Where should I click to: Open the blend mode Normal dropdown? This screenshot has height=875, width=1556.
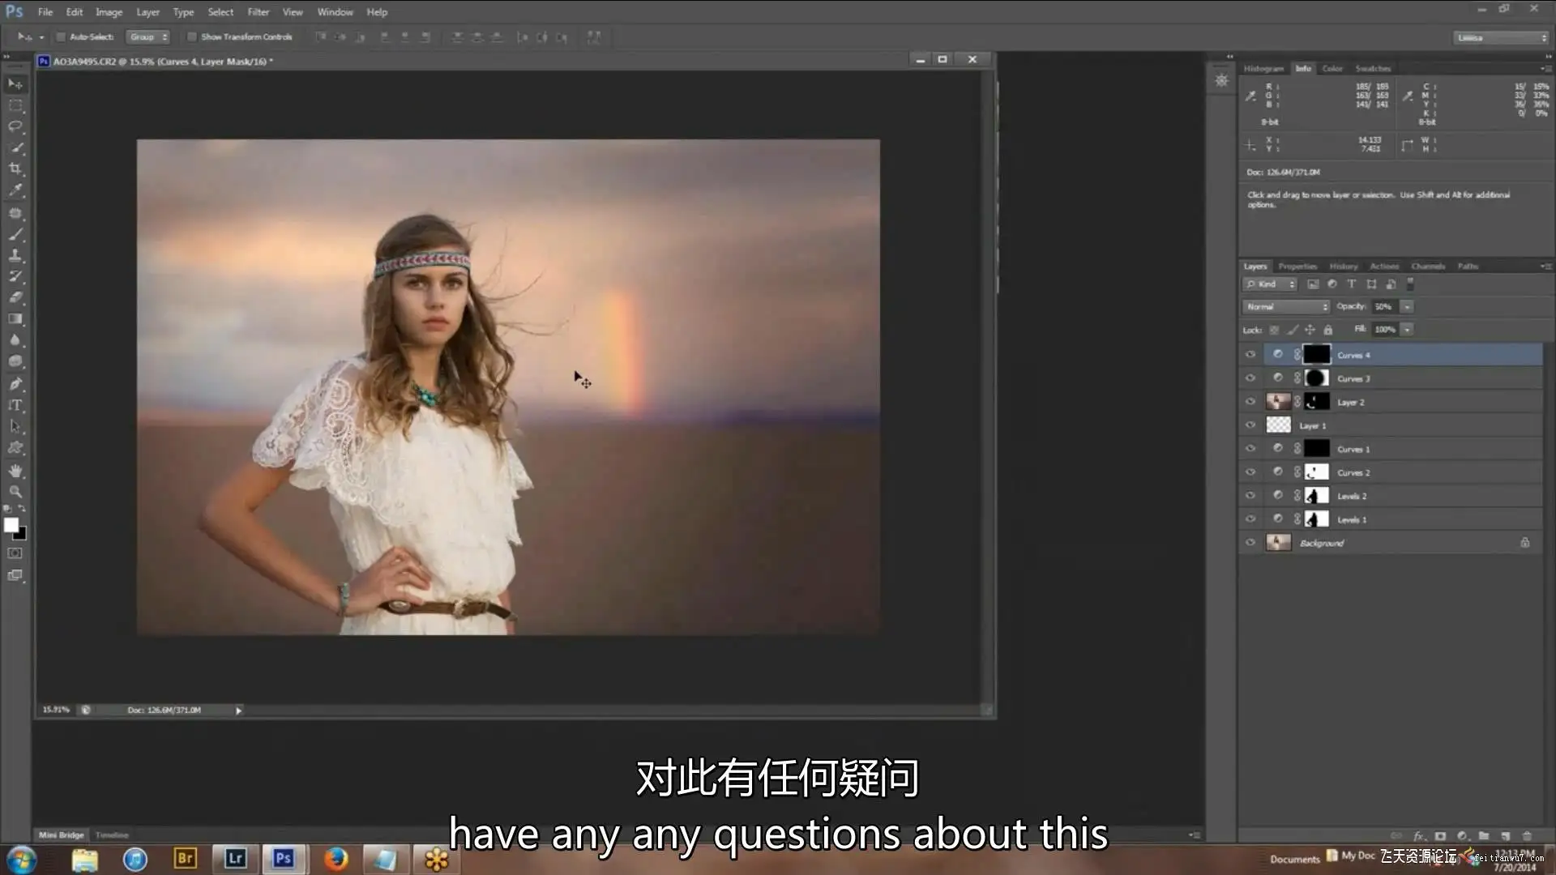pos(1286,306)
